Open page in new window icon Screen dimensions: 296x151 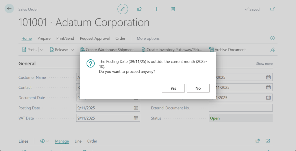pyautogui.click(x=272, y=9)
